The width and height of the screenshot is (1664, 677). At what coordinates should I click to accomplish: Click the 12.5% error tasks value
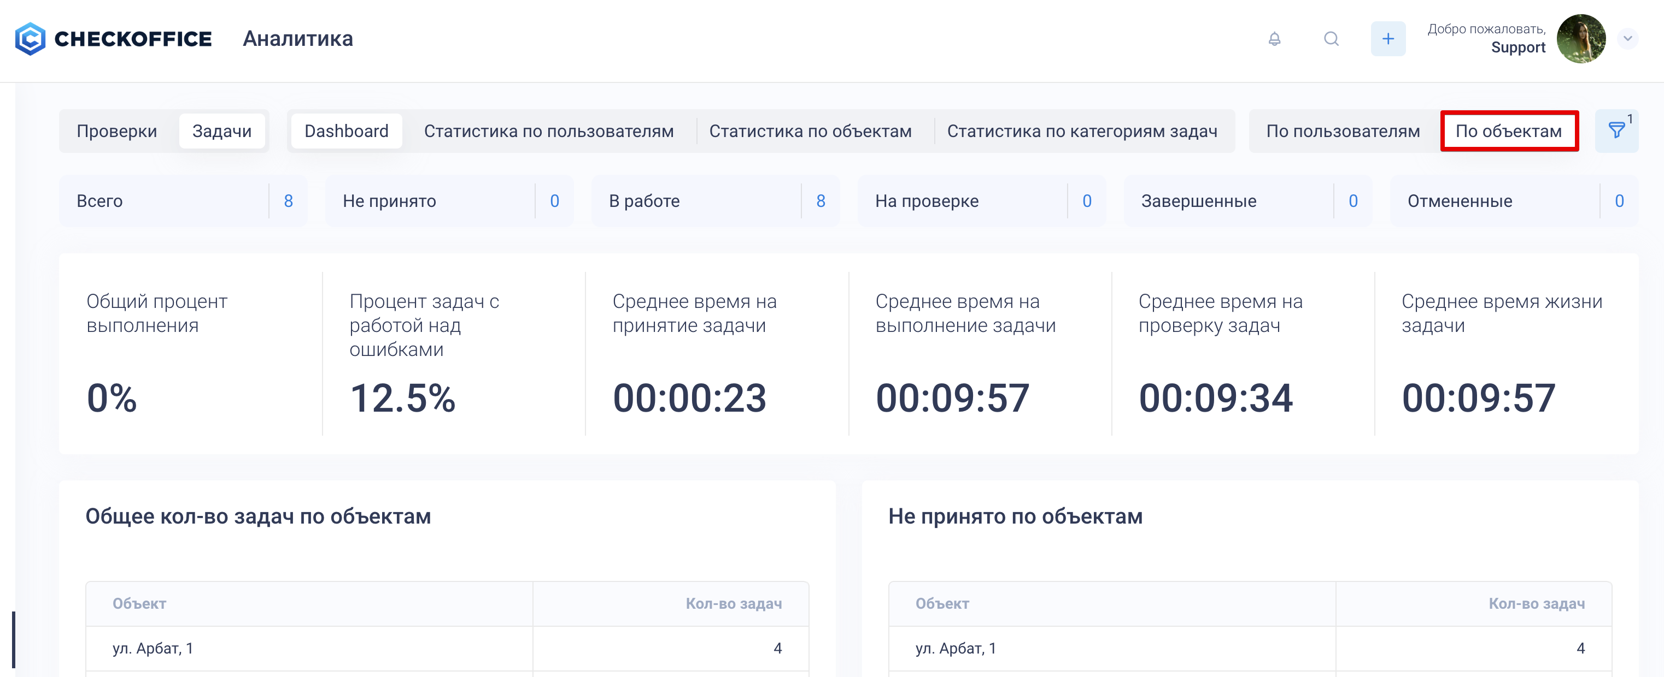pyautogui.click(x=402, y=397)
